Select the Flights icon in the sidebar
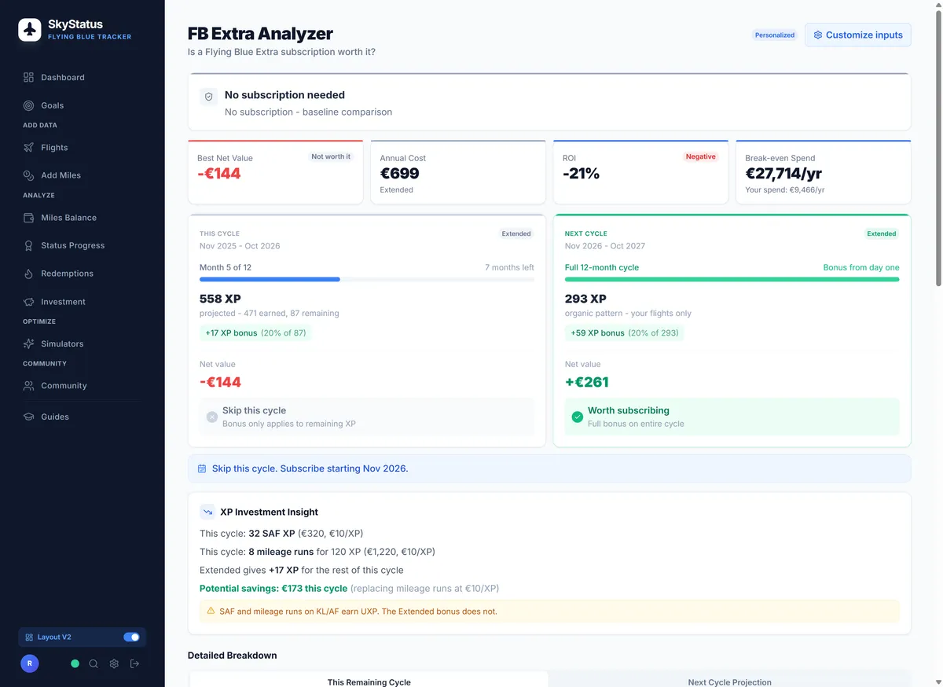The image size is (943, 687). click(27, 147)
